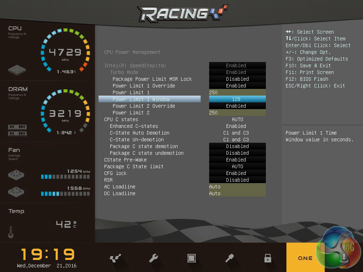The height and width of the screenshot is (272, 363).
Task: Click the F12: BIOS Flash hint
Action: (x=307, y=79)
